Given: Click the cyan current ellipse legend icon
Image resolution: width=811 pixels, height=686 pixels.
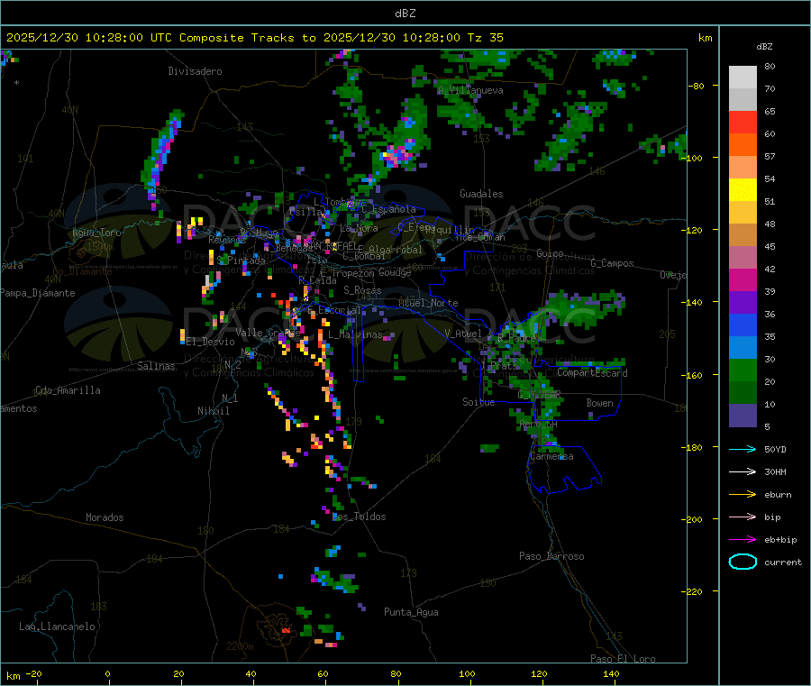Looking at the screenshot, I should pyautogui.click(x=743, y=562).
